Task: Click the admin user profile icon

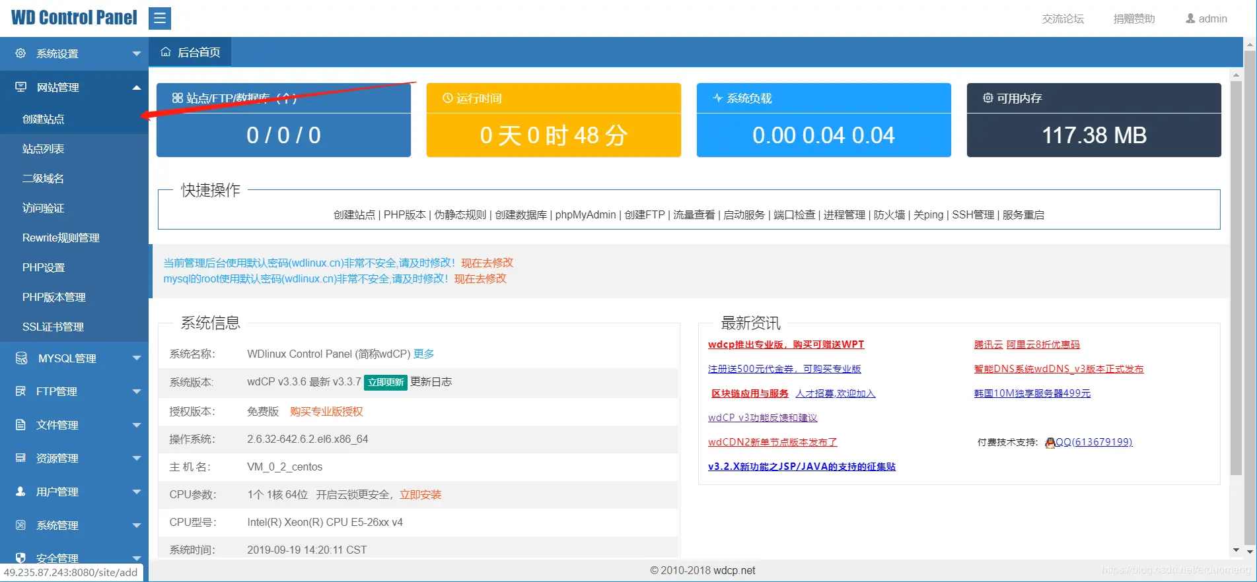Action: tap(1190, 18)
